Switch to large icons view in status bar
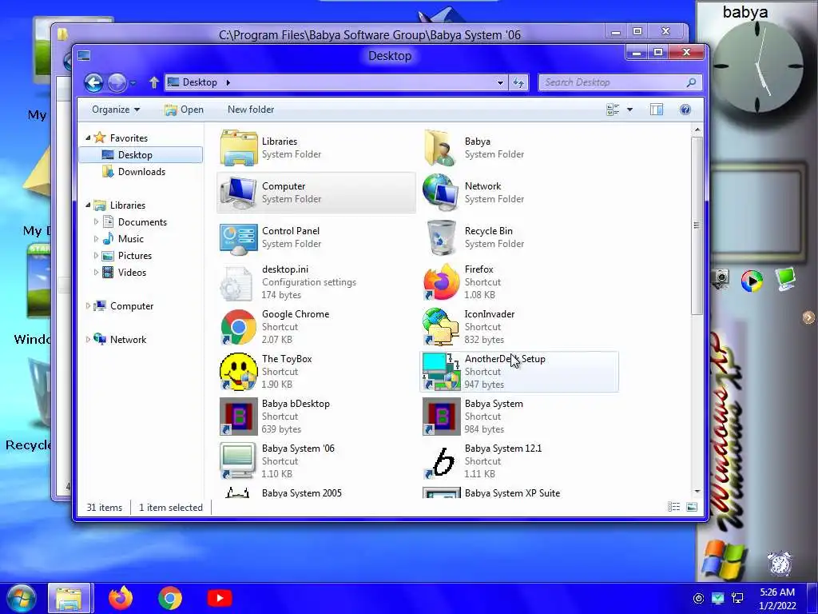The width and height of the screenshot is (818, 614). 692,507
